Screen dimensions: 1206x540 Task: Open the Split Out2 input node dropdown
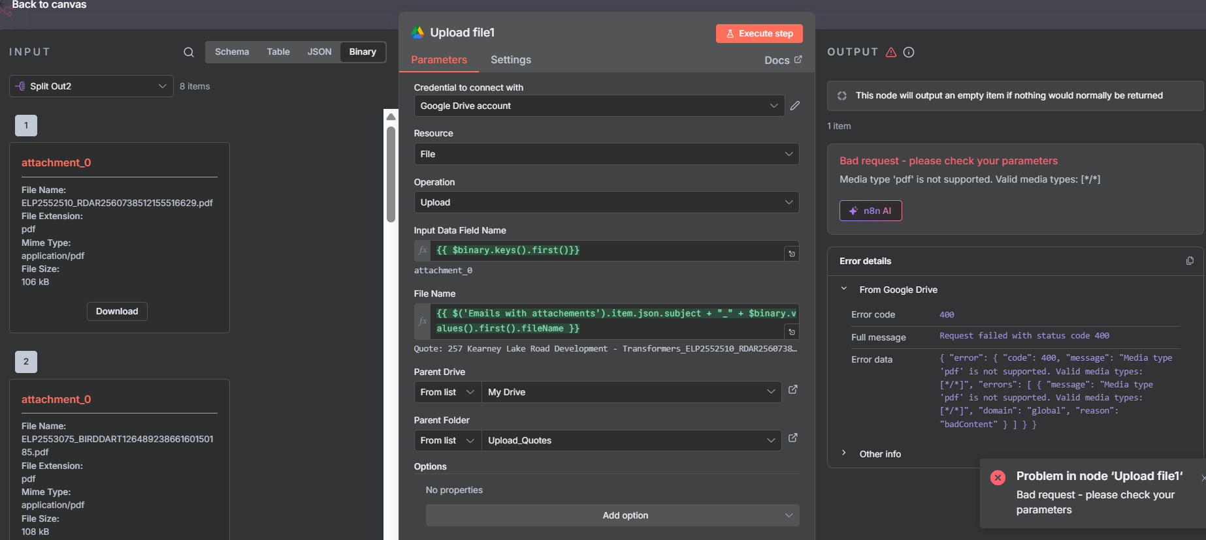91,86
